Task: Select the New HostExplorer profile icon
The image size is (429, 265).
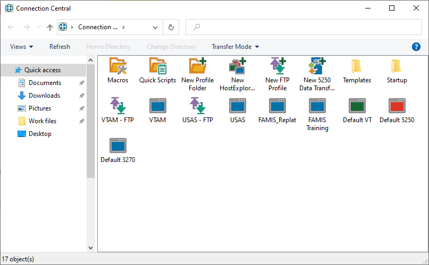Action: (x=238, y=66)
